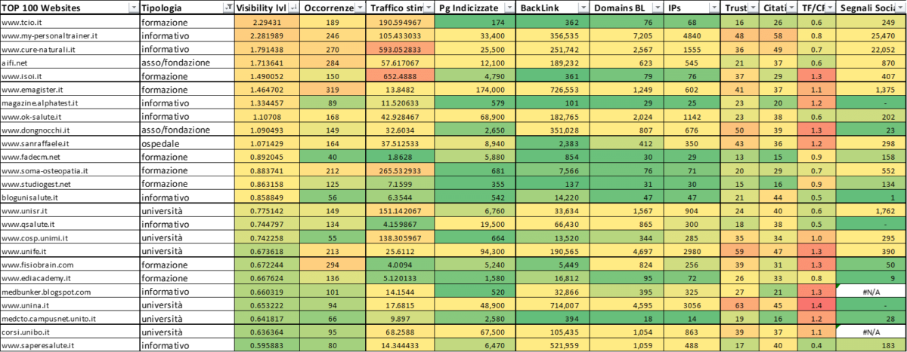
Task: Select cell www.cure-naturali.it
Action: click(x=70, y=50)
